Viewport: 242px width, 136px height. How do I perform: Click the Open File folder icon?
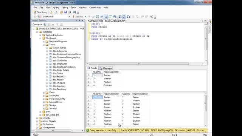(x=61, y=12)
